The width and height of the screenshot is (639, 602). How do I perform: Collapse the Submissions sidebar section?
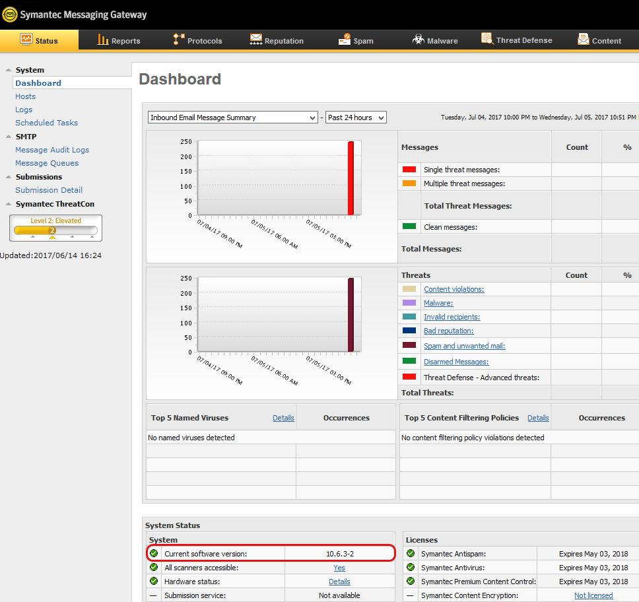9,177
